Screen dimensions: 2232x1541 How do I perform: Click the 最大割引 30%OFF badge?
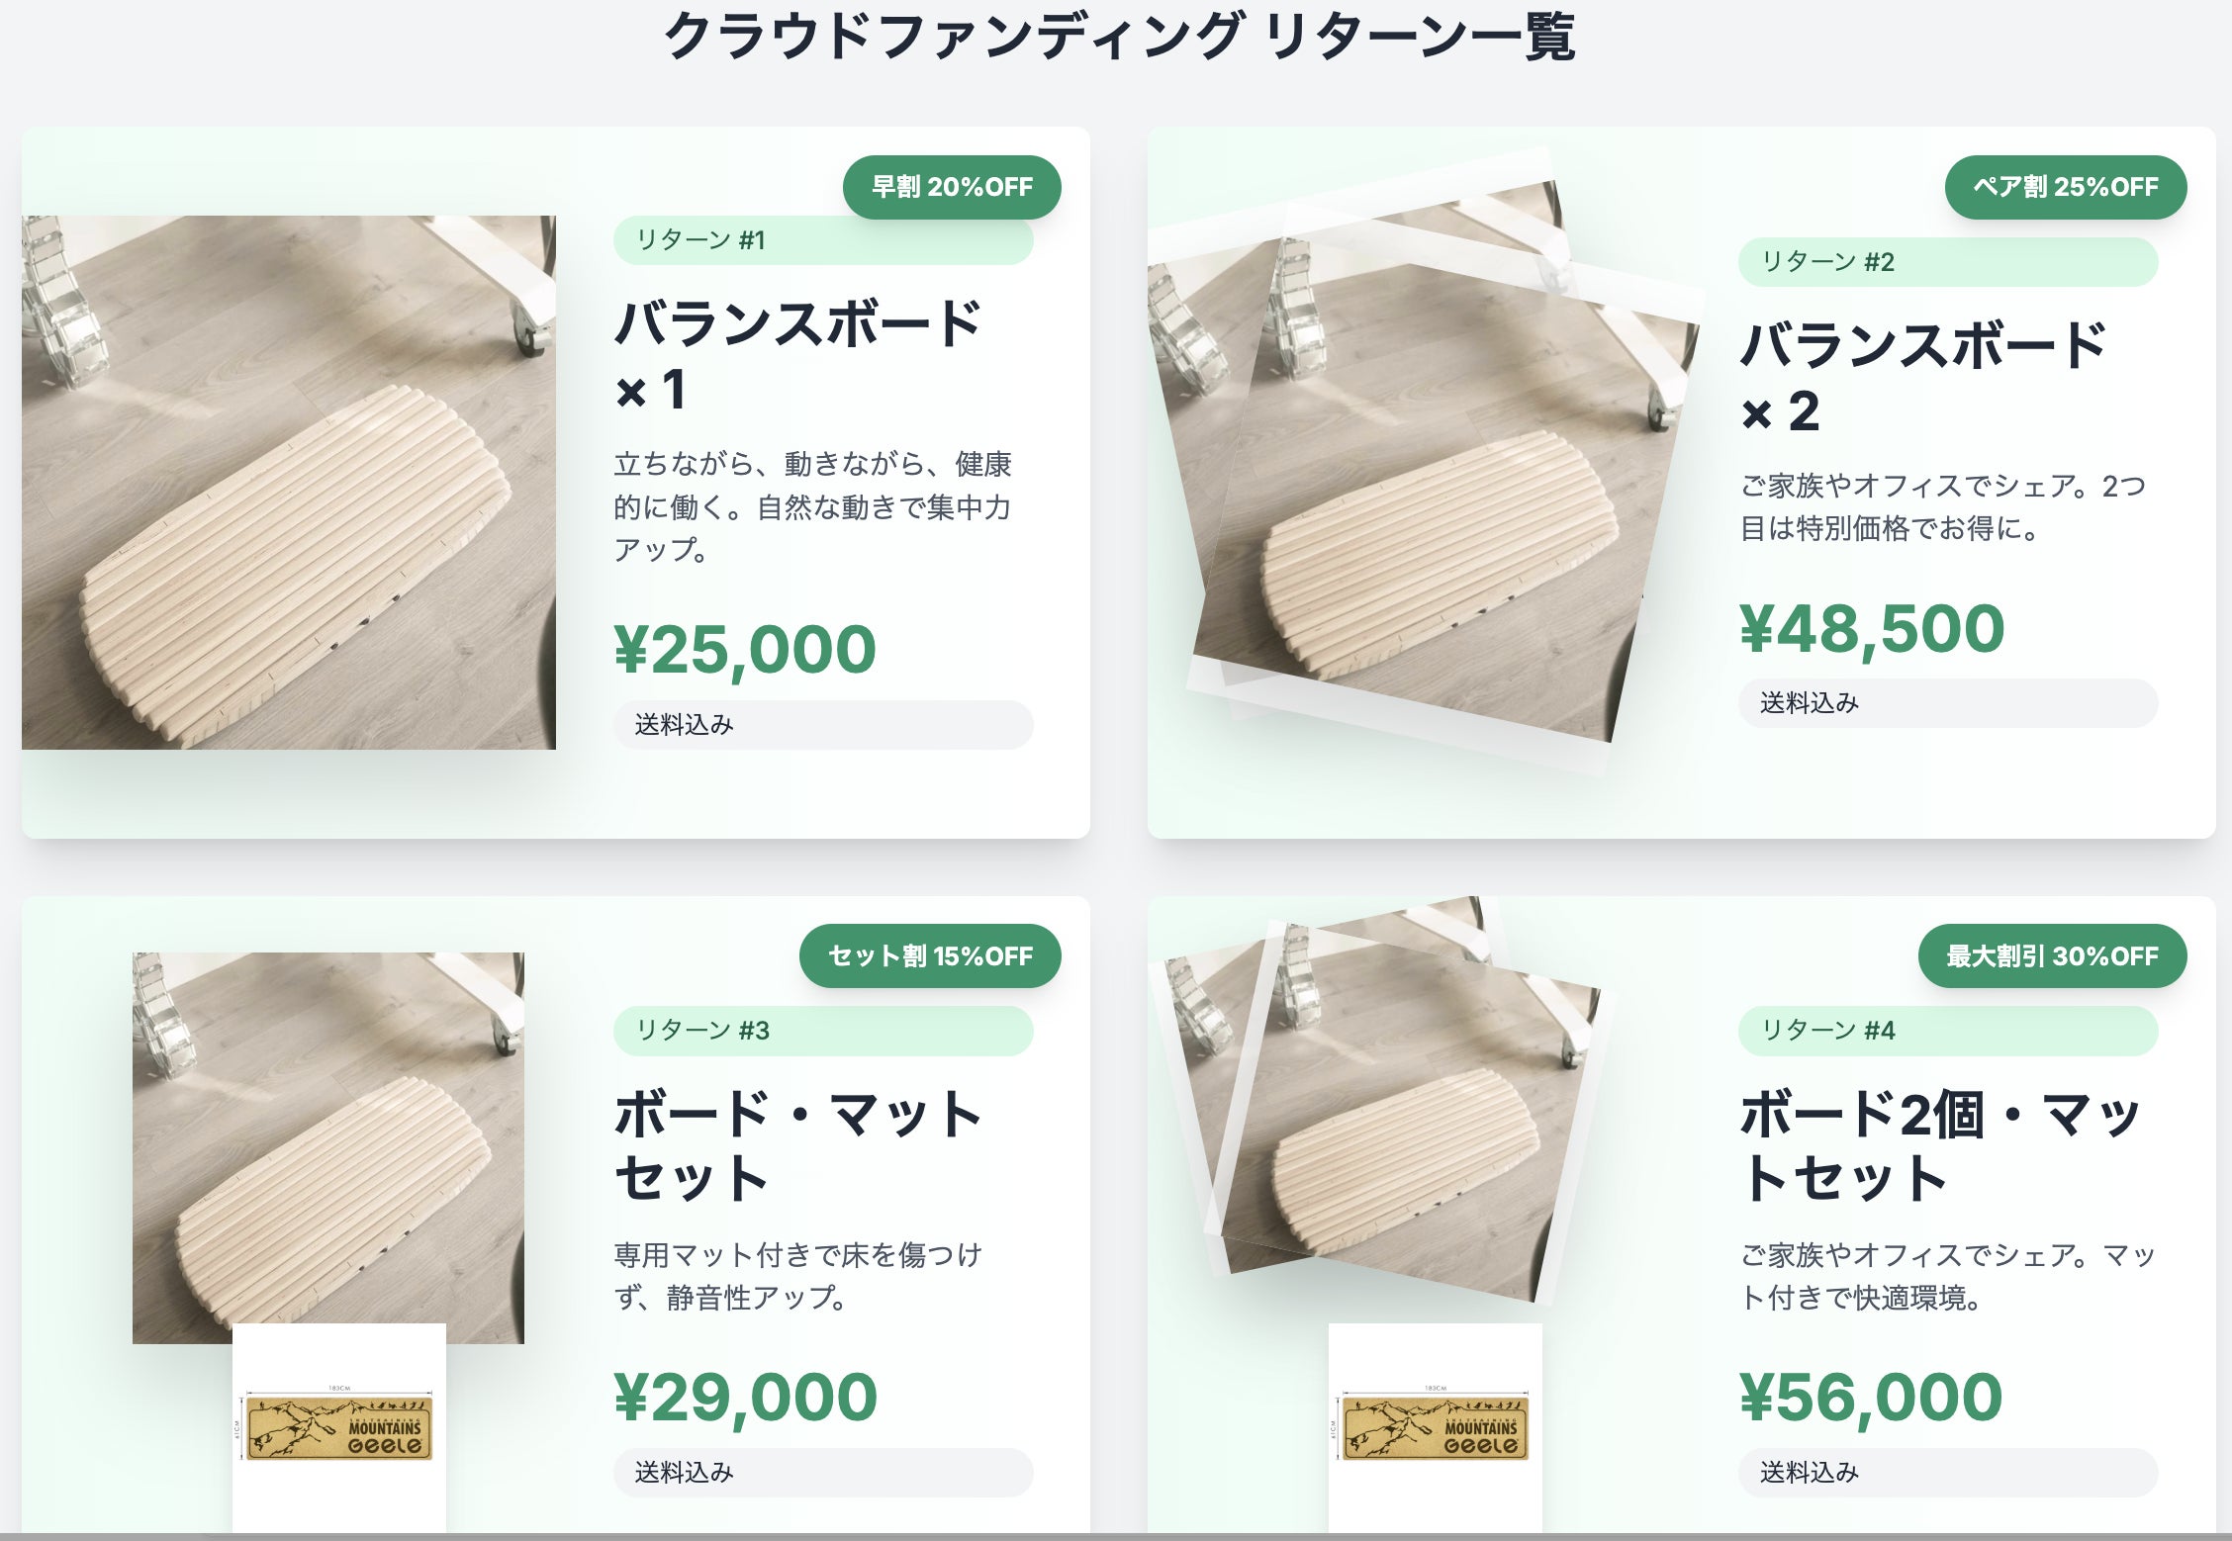(x=2051, y=955)
